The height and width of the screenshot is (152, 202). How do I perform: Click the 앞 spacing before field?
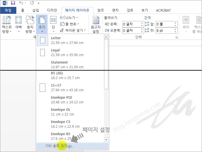click(165, 24)
